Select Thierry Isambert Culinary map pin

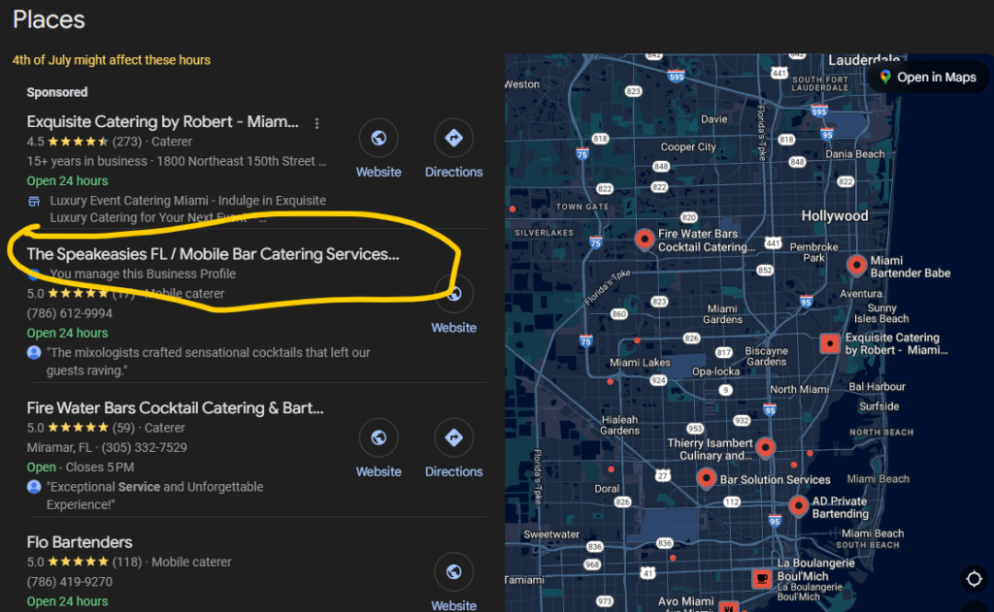[x=766, y=448]
